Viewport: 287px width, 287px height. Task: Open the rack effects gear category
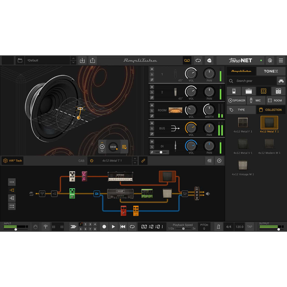click(278, 91)
